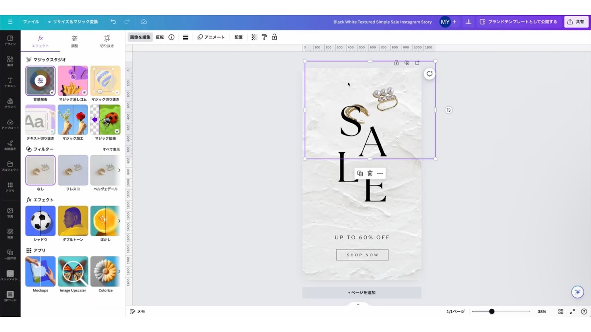The width and height of the screenshot is (591, 332).
Task: Open the transparency checkerboard icon
Action: click(x=254, y=37)
